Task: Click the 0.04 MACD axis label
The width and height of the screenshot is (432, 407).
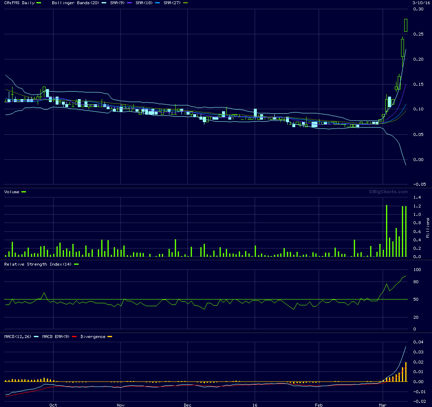Action: (418, 342)
